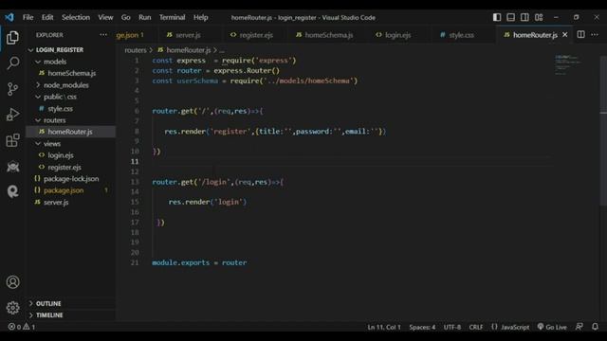Click the feedback icon in status bar
The width and height of the screenshot is (607, 341).
click(579, 327)
